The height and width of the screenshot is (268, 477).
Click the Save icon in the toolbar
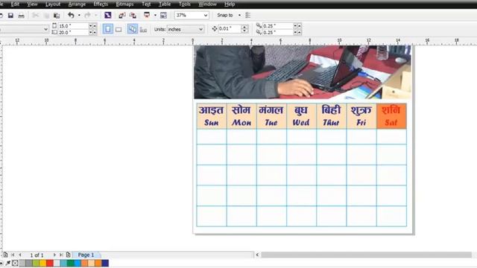pyautogui.click(x=10, y=15)
